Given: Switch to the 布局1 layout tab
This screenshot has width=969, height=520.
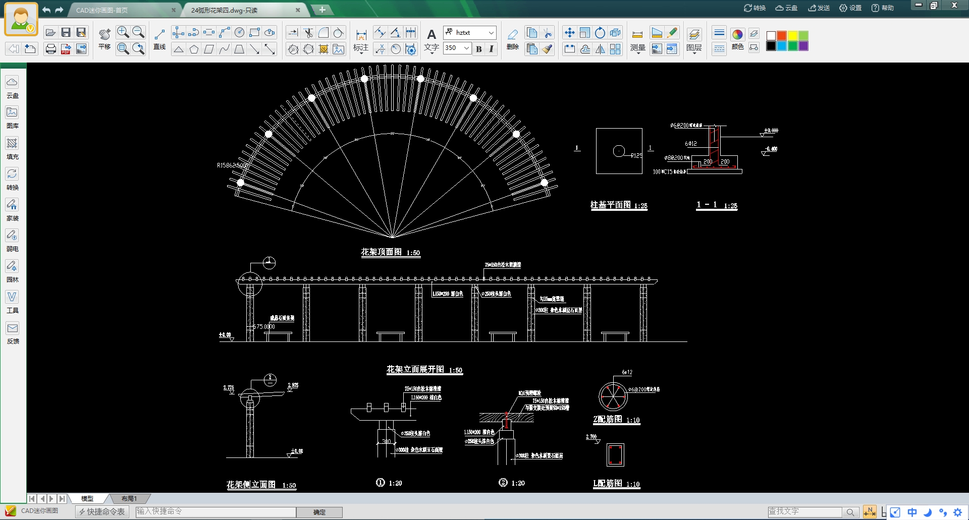Looking at the screenshot, I should 129,498.
